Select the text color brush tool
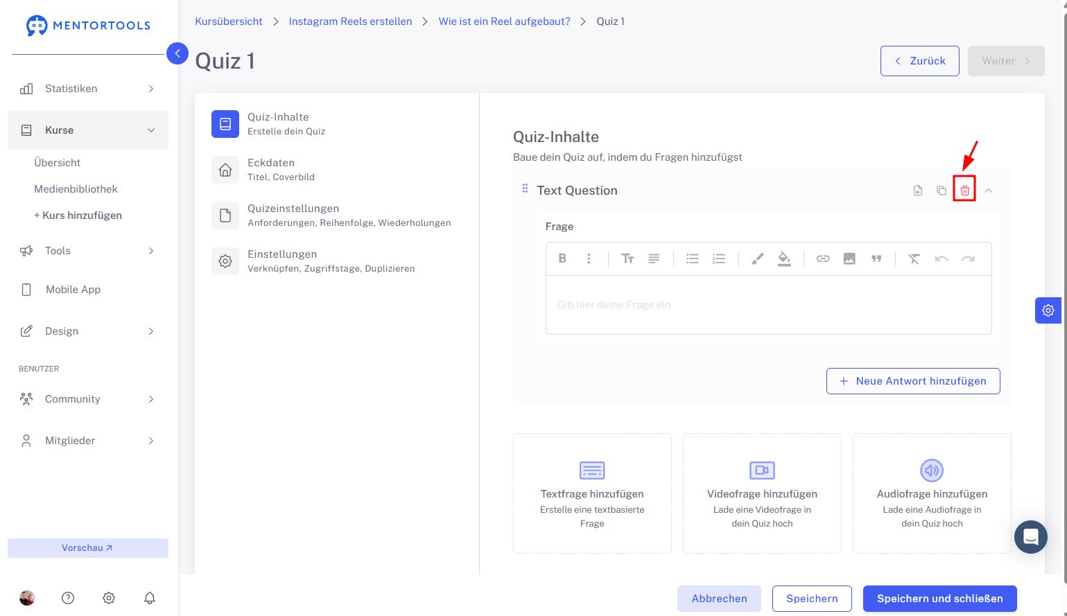This screenshot has width=1067, height=616. [x=758, y=258]
